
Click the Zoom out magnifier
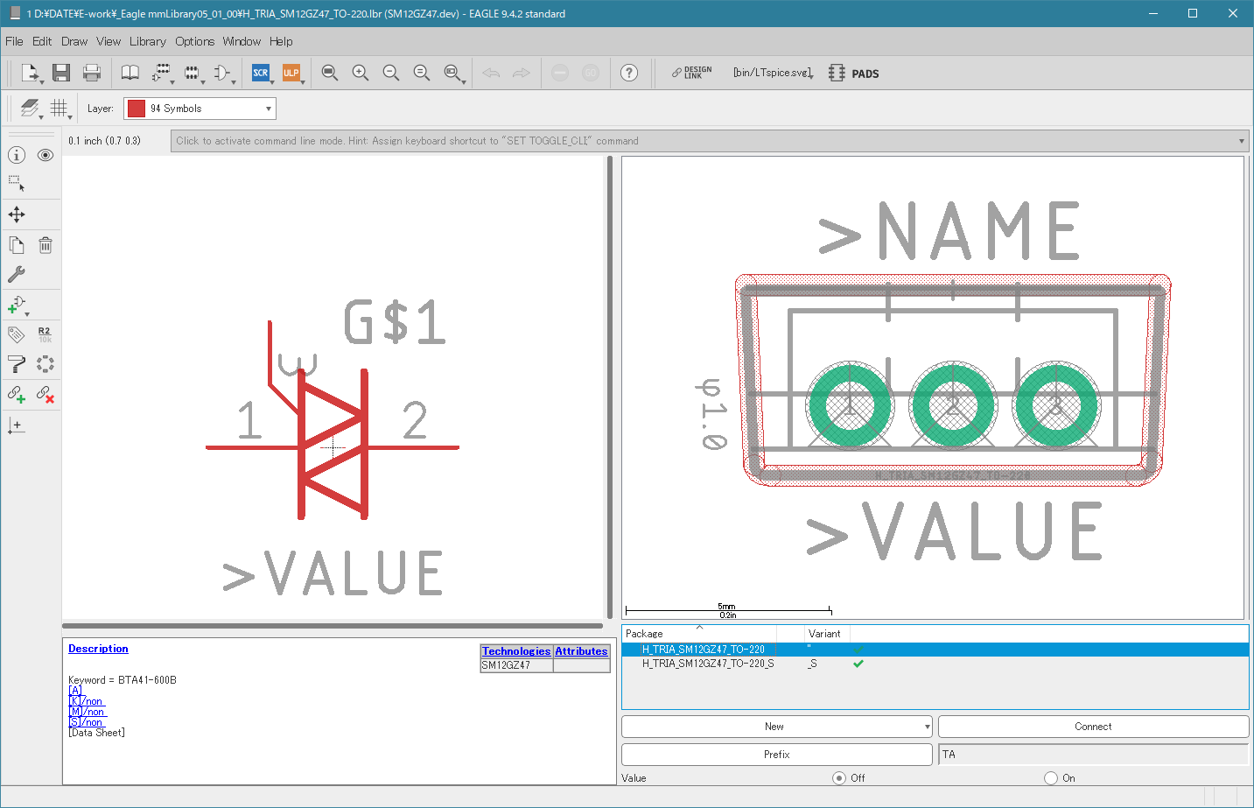(x=391, y=73)
